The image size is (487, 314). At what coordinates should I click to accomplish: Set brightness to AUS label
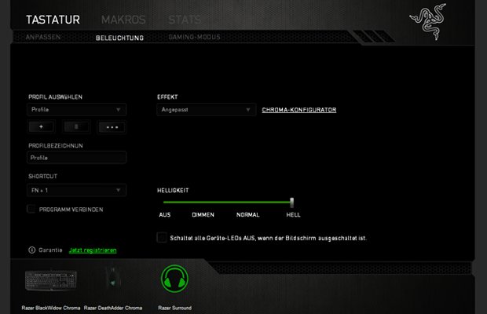coord(165,215)
